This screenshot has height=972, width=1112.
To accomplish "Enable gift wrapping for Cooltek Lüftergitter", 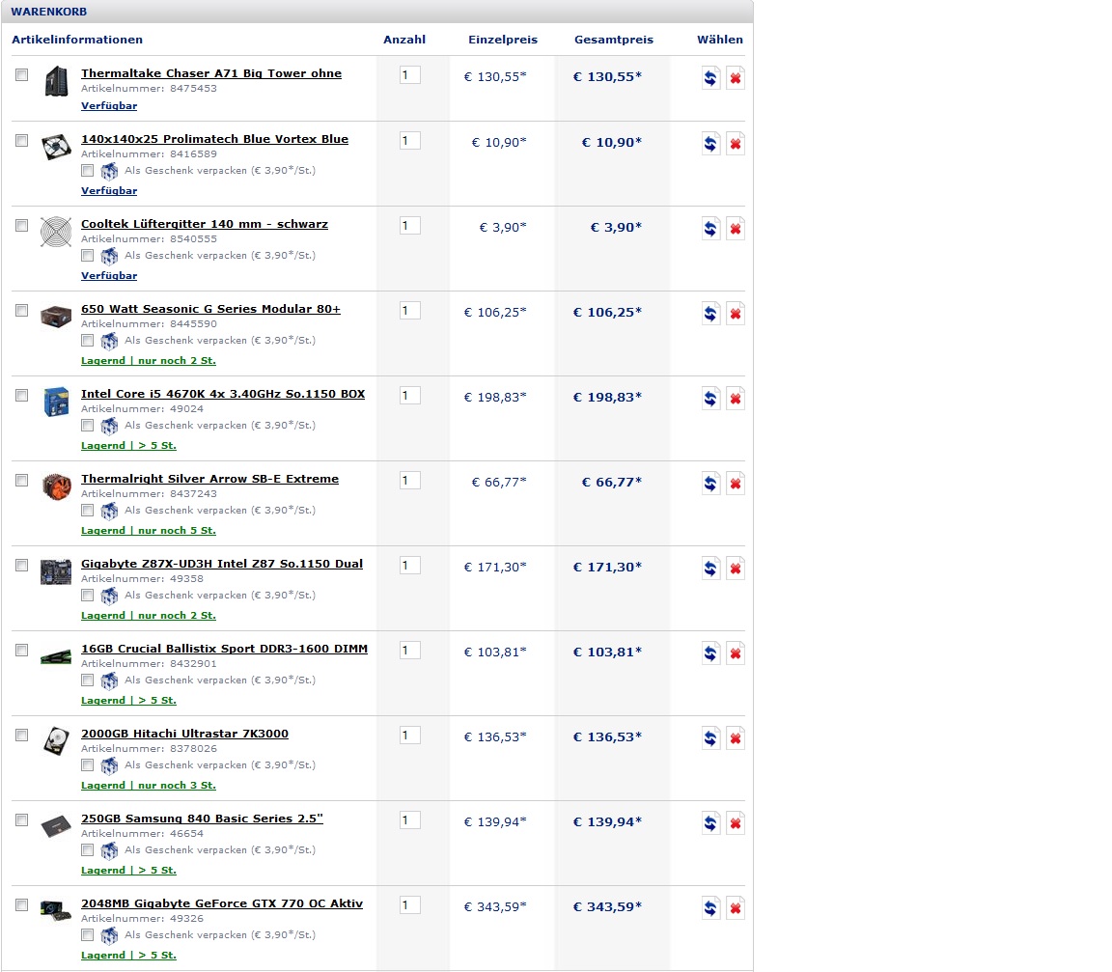I will [x=87, y=255].
